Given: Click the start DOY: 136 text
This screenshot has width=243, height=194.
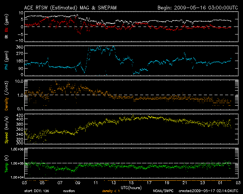Looking at the screenshot, I should [x=37, y=191].
